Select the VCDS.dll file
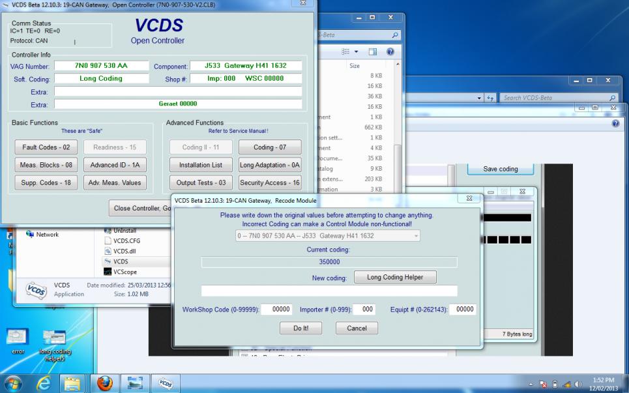629x393 pixels. (x=122, y=251)
